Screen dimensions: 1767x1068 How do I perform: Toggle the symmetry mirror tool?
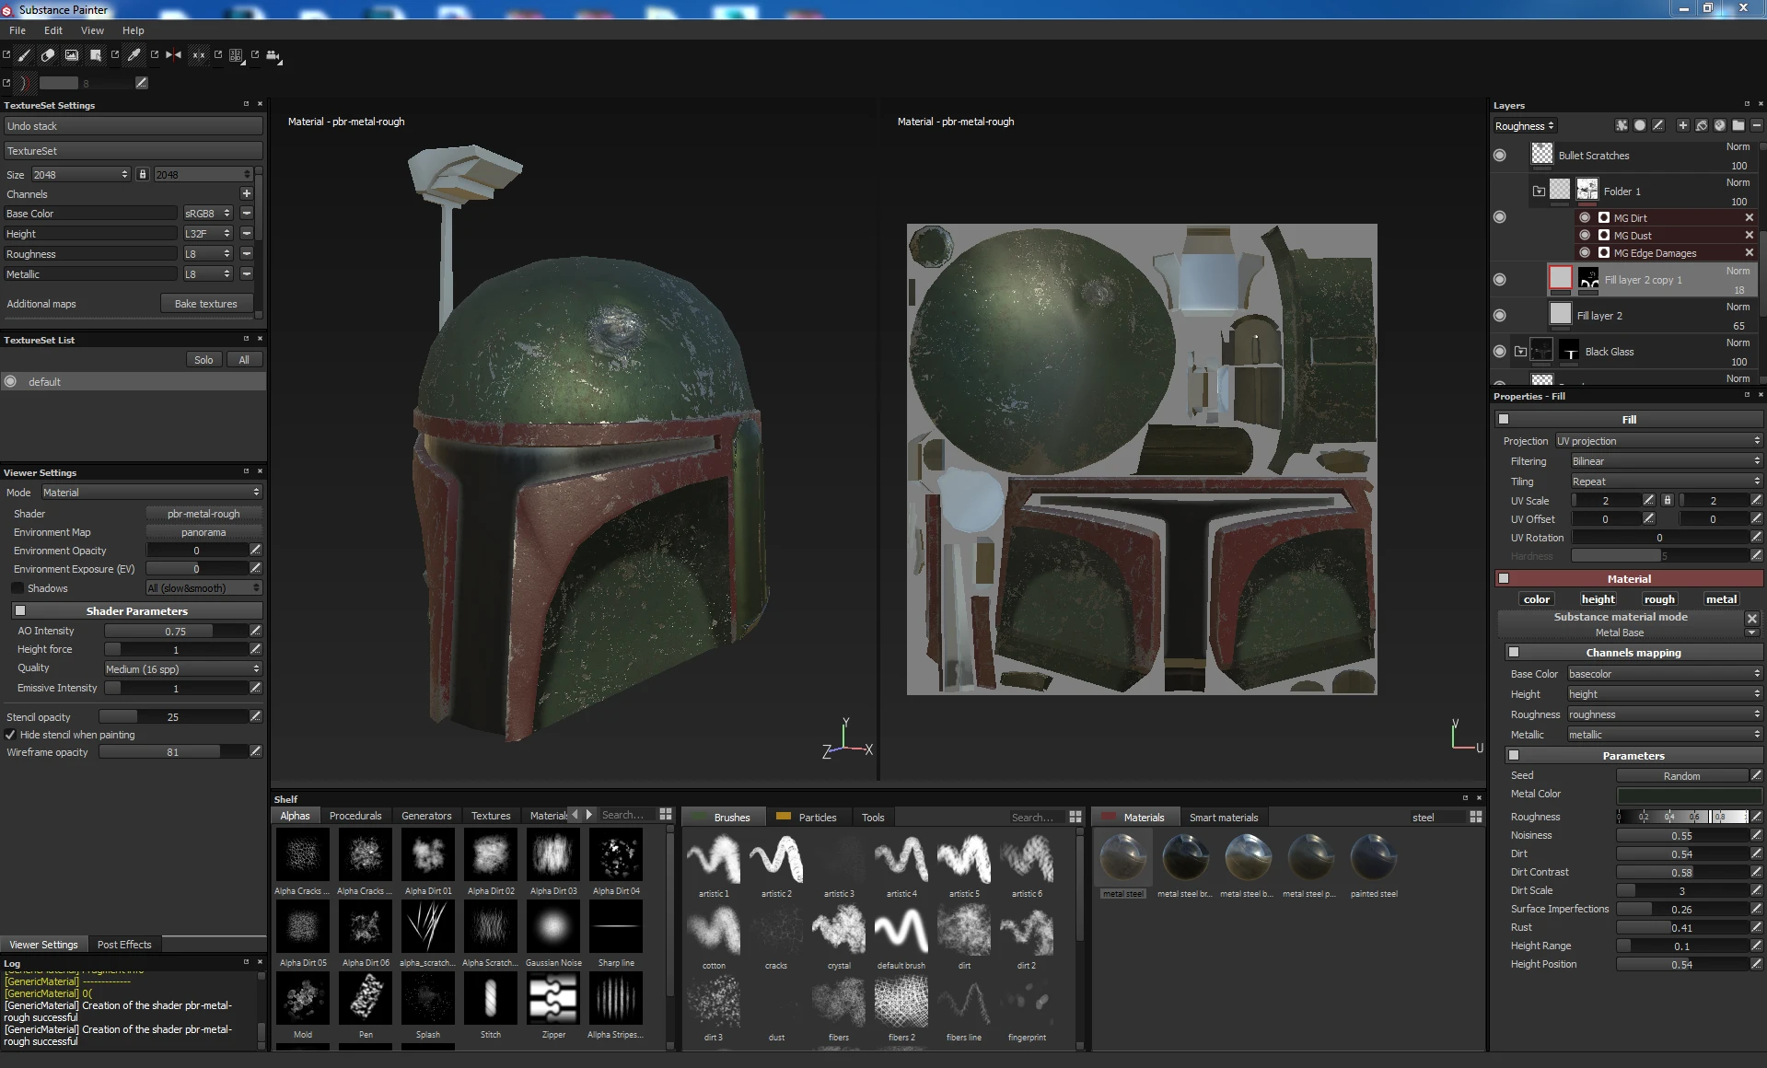pyautogui.click(x=173, y=55)
